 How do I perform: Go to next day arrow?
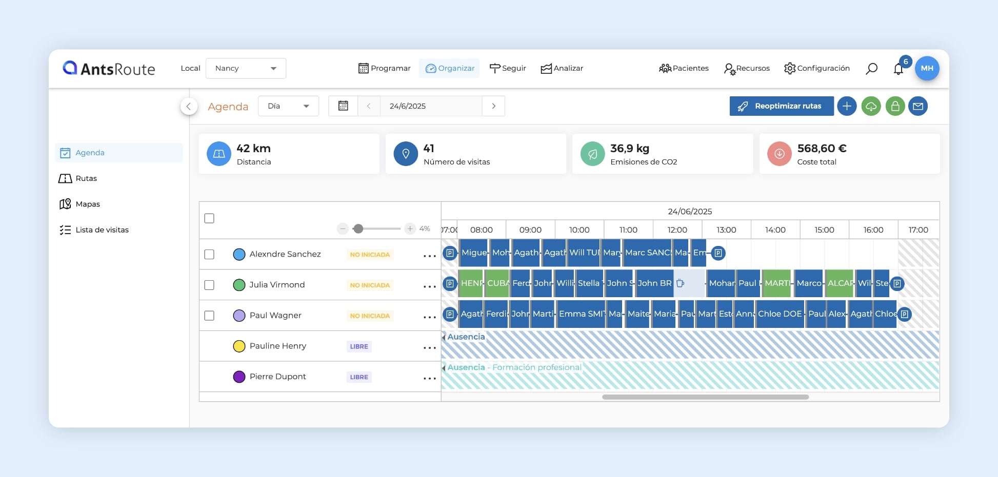point(493,106)
